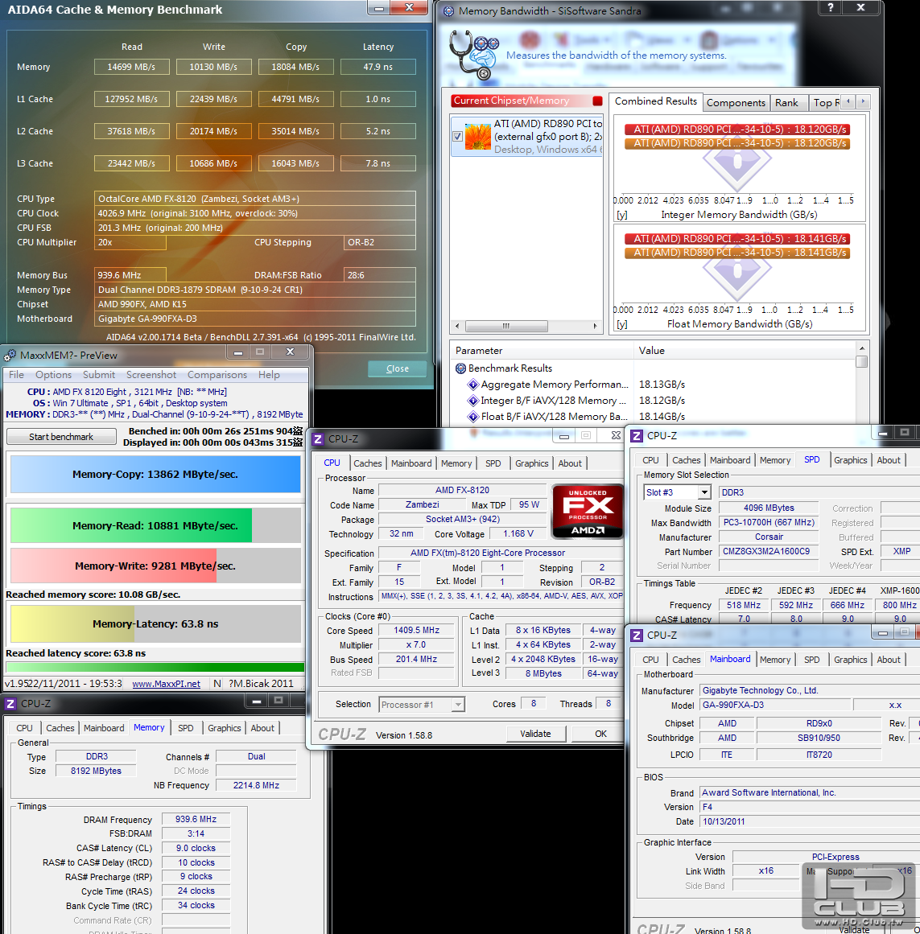Click the N button in MaxxMEM status bar
This screenshot has height=934, width=920.
217,684
